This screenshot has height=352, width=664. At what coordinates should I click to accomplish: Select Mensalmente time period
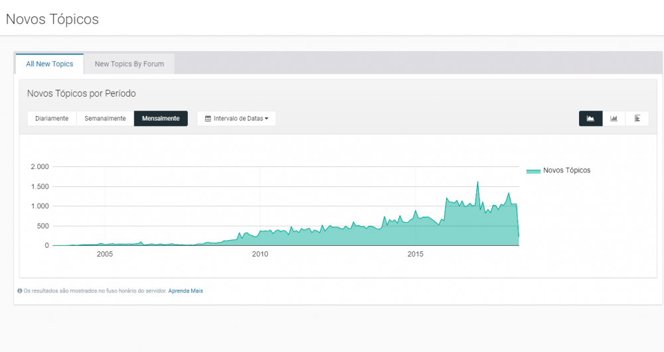coord(161,119)
